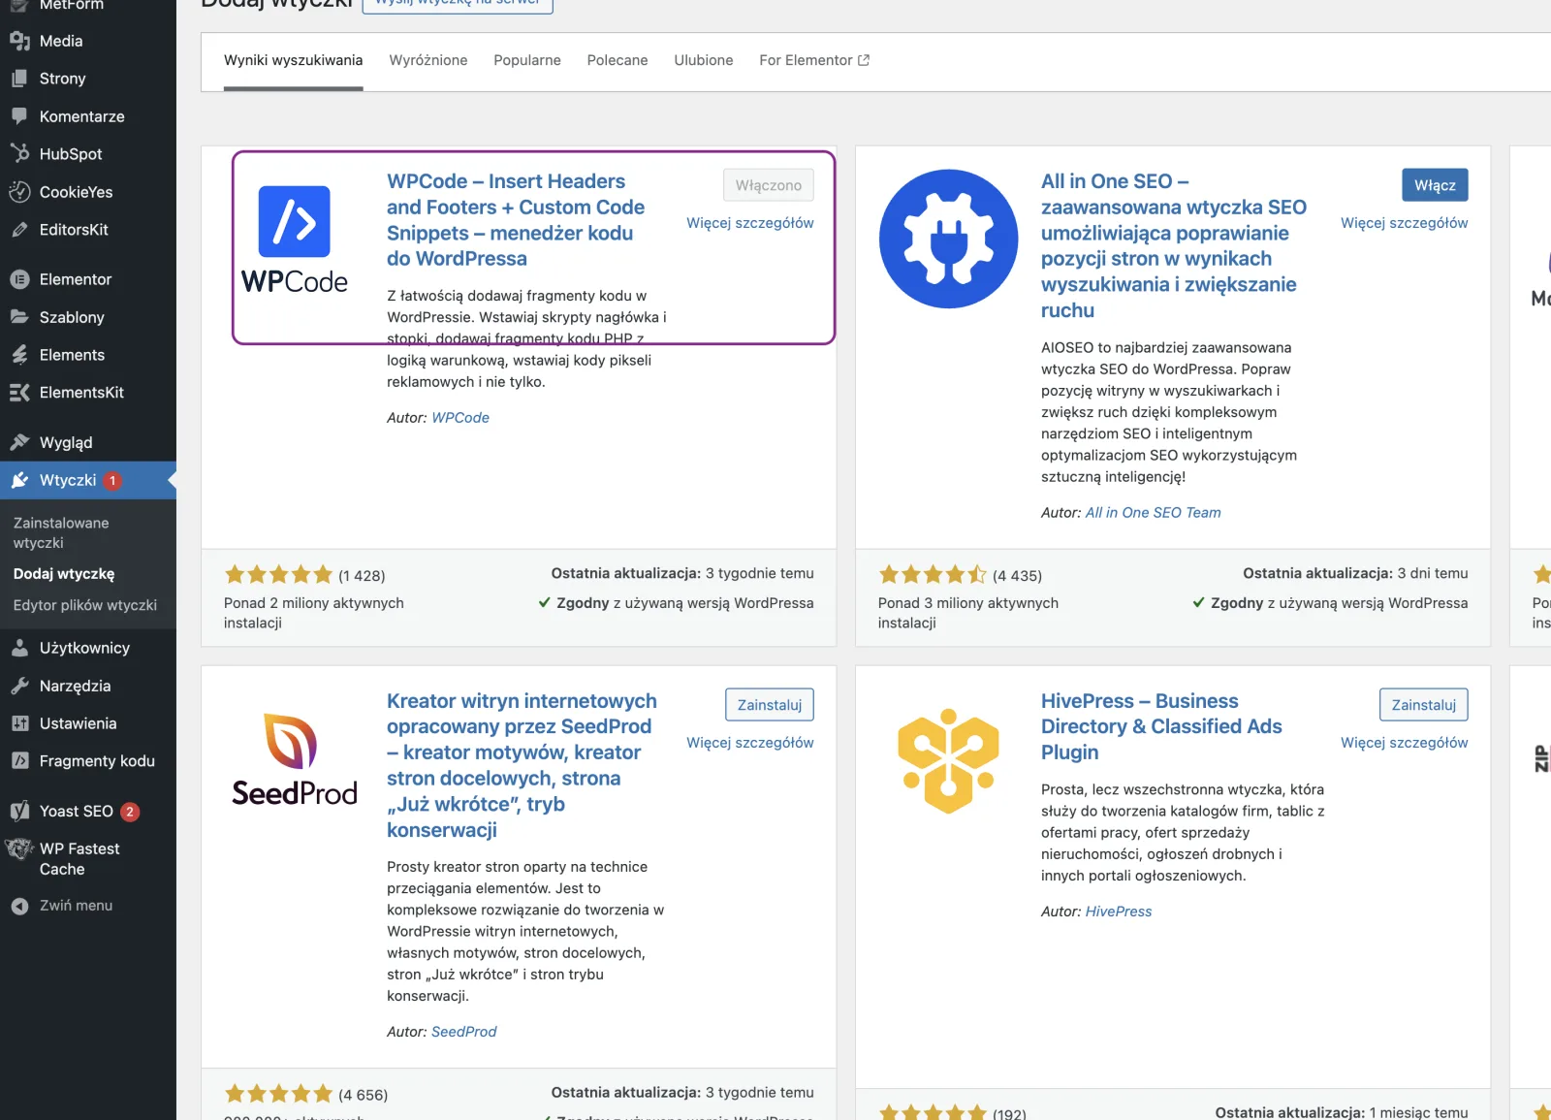Image resolution: width=1551 pixels, height=1120 pixels.
Task: Click the Wtyczki plugin icon
Action: 19,480
